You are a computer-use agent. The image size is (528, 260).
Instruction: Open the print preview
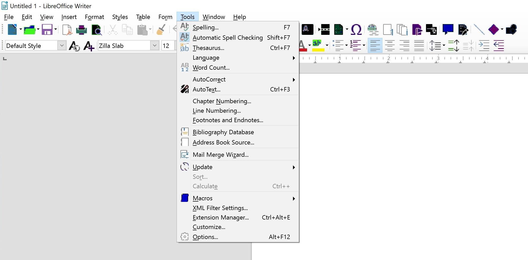pos(97,29)
